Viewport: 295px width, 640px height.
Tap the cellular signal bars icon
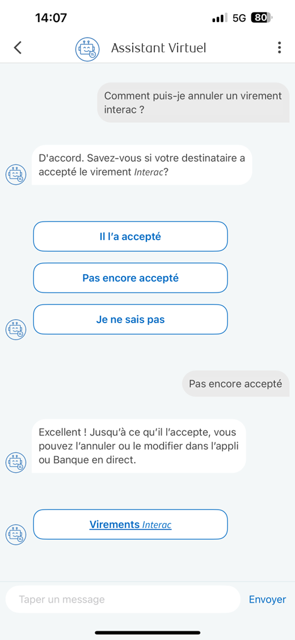tap(220, 18)
